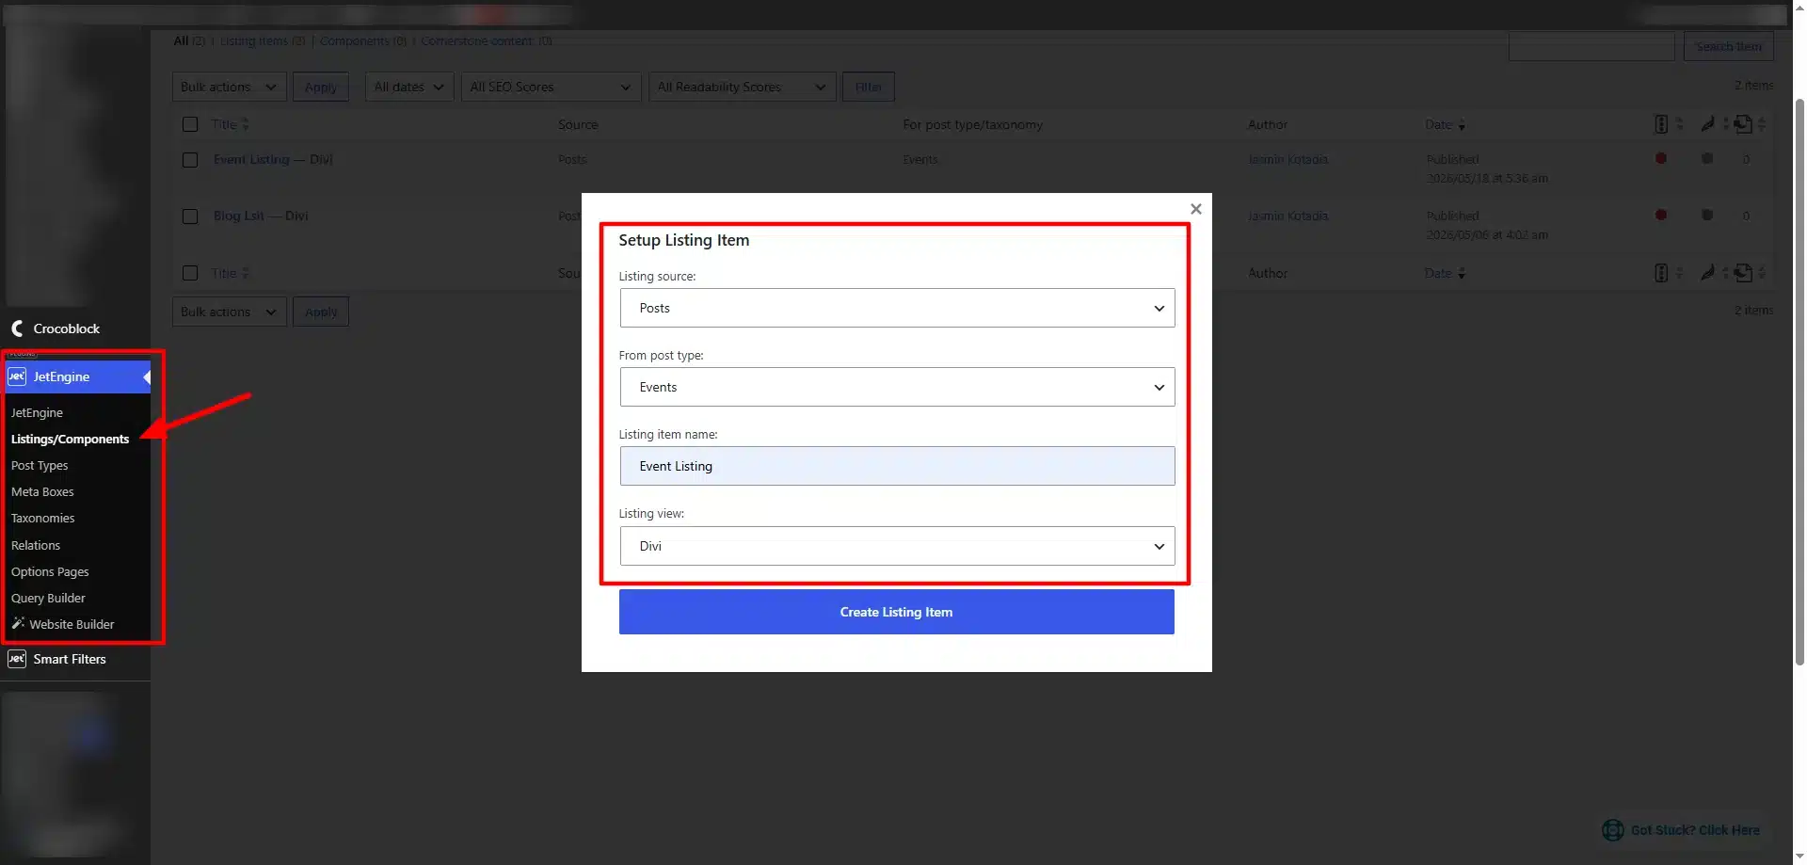The width and height of the screenshot is (1807, 865).
Task: Toggle the select-all checkbox in table footer
Action: click(x=190, y=273)
